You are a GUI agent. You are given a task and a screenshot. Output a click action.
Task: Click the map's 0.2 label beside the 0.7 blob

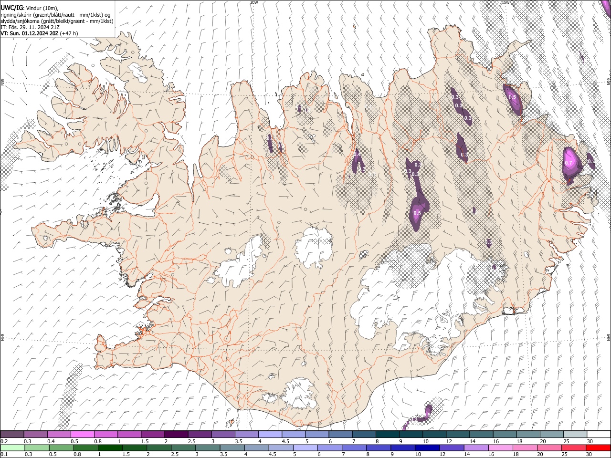[591, 161]
